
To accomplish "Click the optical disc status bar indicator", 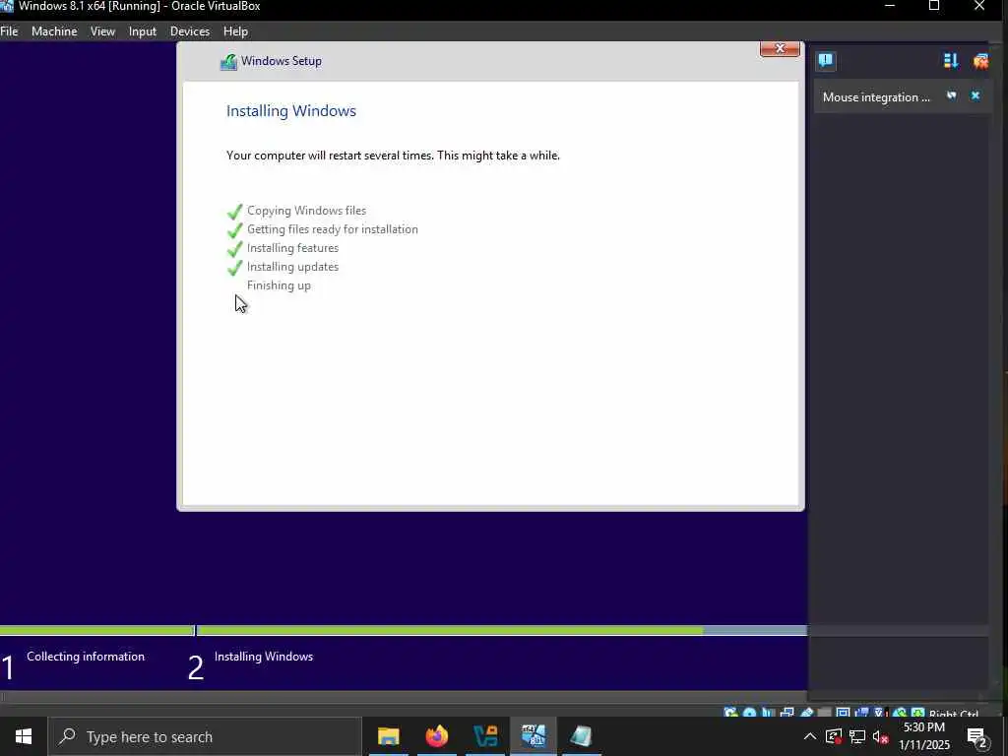I will point(749,713).
